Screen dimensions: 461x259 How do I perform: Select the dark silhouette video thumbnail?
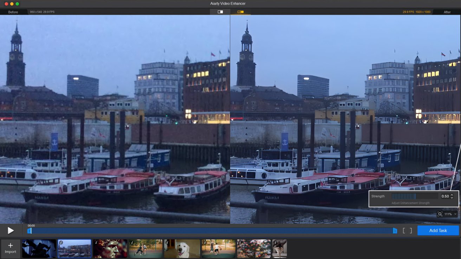39,248
